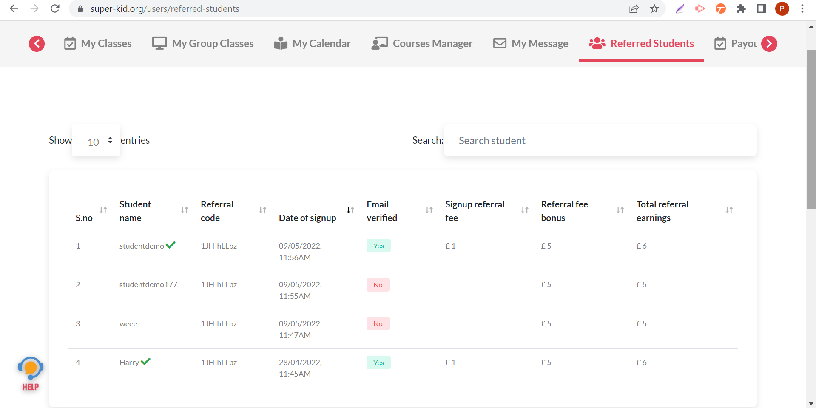Click the student name weee

coord(128,324)
